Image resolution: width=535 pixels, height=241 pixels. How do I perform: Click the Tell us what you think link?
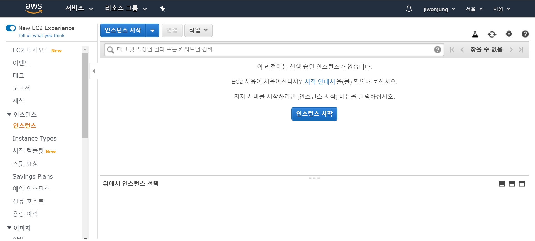click(x=41, y=36)
